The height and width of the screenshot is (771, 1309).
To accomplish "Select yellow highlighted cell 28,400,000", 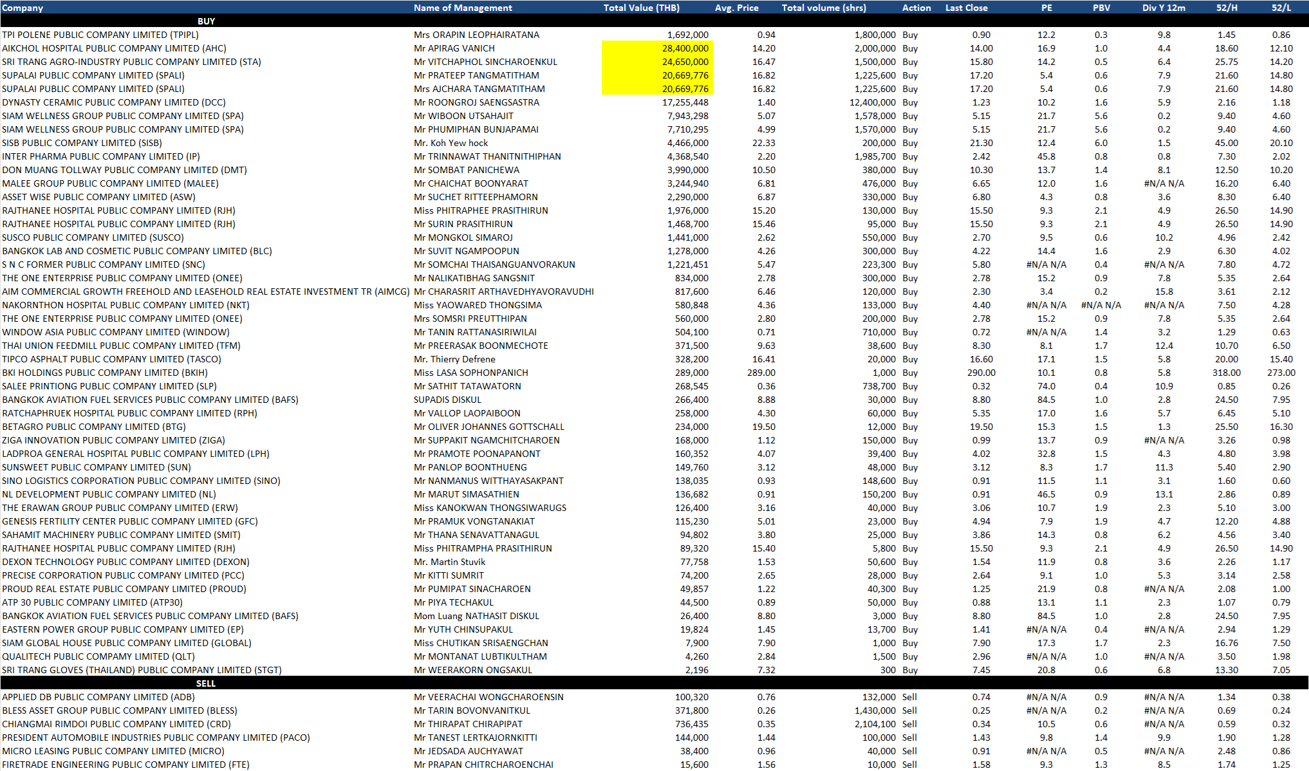I will click(685, 48).
